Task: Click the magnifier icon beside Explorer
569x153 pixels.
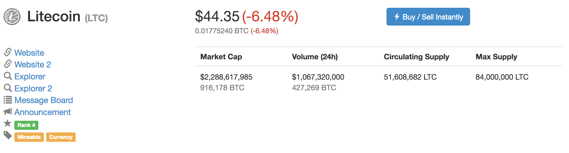Action: coord(8,76)
